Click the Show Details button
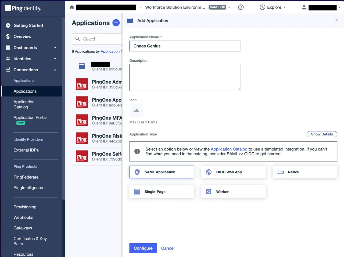Screen dimensions: 344x257 point(322,134)
